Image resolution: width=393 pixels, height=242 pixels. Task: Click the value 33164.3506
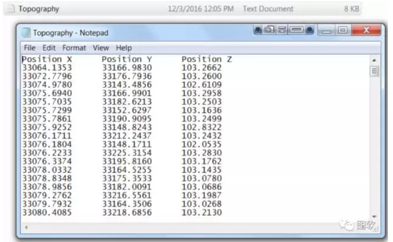(127, 204)
